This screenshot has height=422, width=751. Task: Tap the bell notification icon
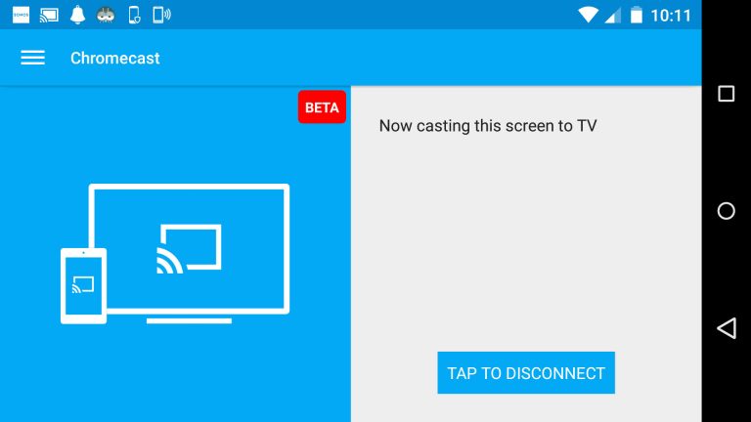[77, 15]
